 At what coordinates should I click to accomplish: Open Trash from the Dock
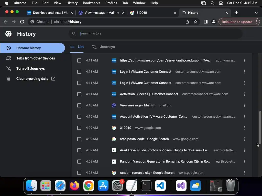231,185
